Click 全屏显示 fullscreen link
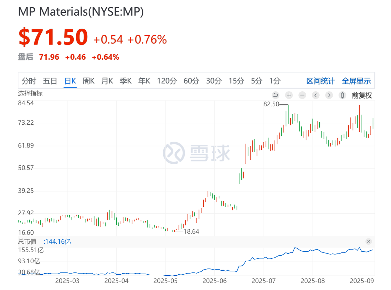Image resolution: width=391 pixels, height=290 pixels. pyautogui.click(x=356, y=81)
